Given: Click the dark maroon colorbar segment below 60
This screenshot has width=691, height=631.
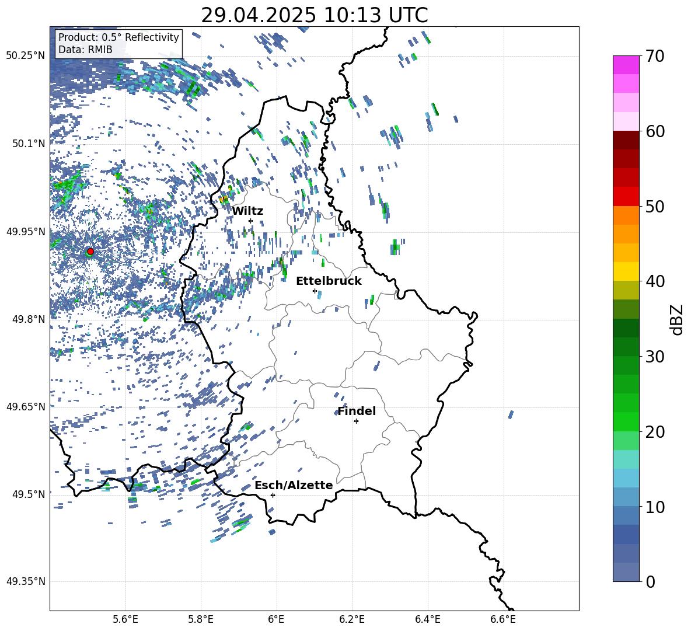Looking at the screenshot, I should (x=626, y=140).
